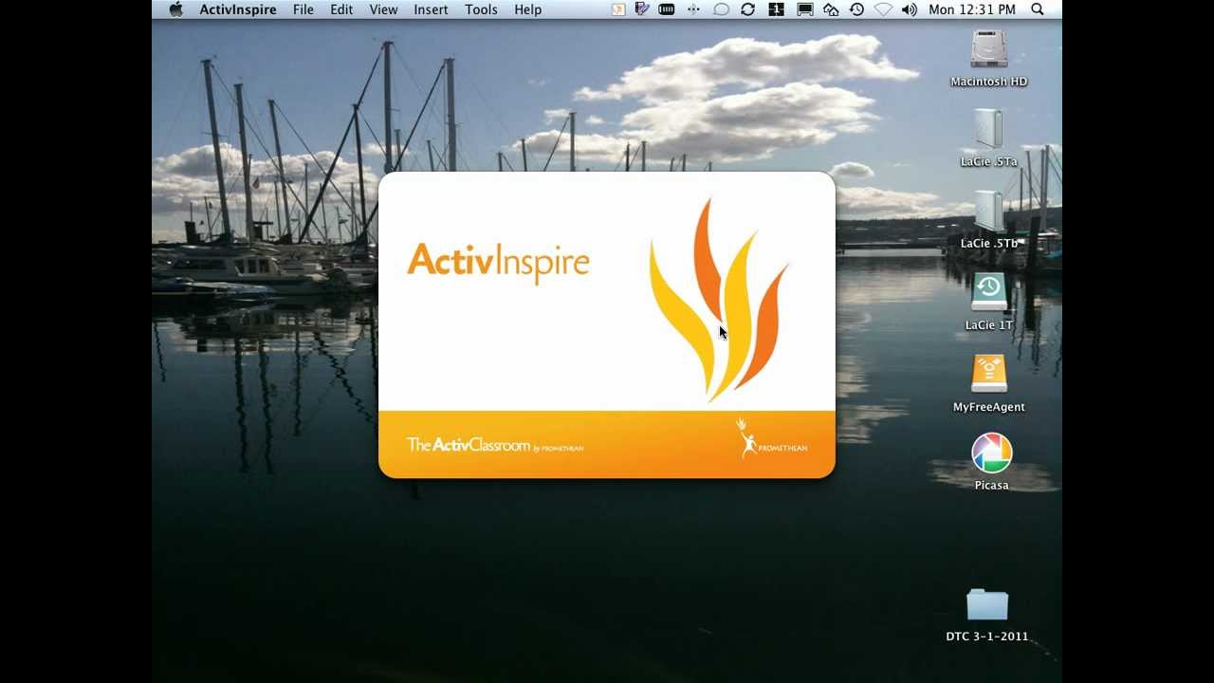The image size is (1214, 683).
Task: Click the Promethean logo on splash banner
Action: tap(771, 438)
